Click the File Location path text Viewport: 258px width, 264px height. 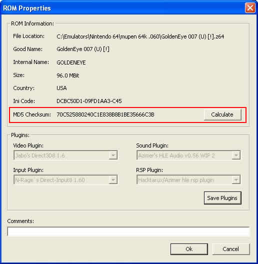(x=140, y=36)
